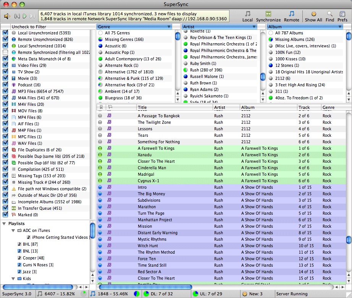This screenshot has height=298, width=352.
Task: Click the Missing Track # hash icon
Action: click(x=14, y=182)
